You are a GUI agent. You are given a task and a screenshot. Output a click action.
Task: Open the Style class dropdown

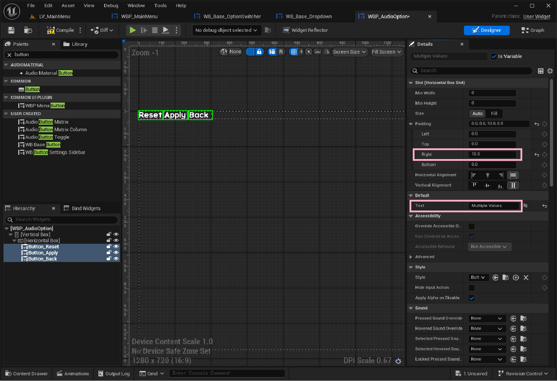(x=478, y=277)
